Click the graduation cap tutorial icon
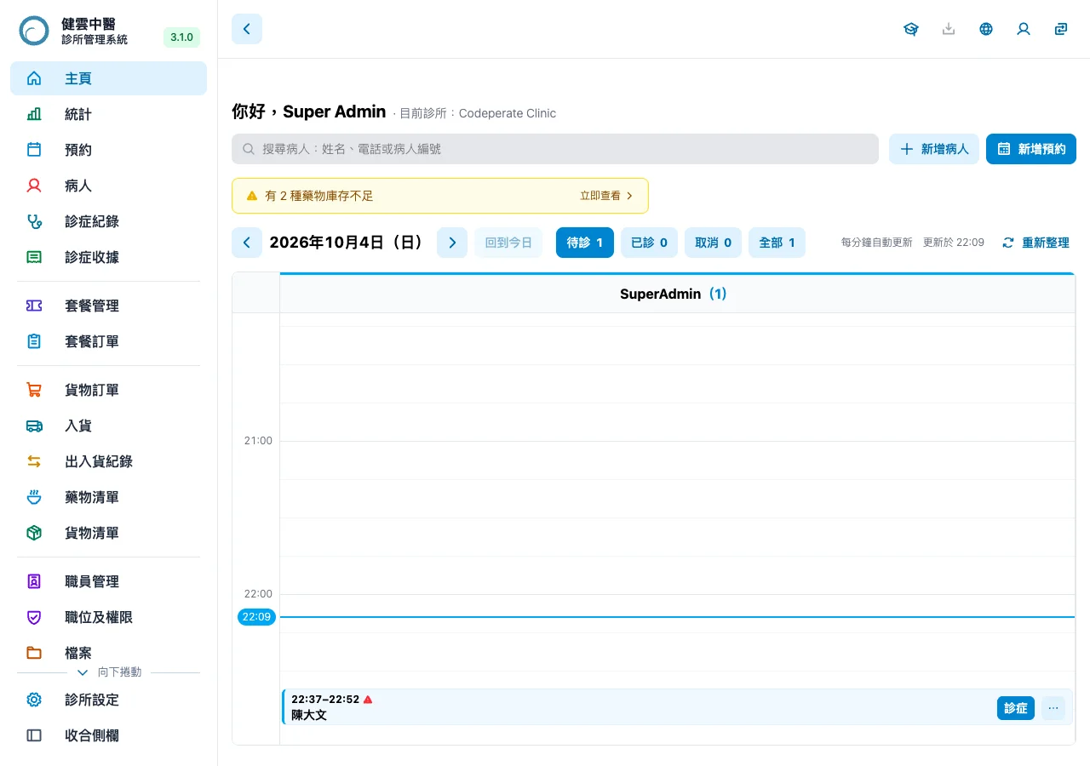This screenshot has width=1090, height=766. (911, 29)
